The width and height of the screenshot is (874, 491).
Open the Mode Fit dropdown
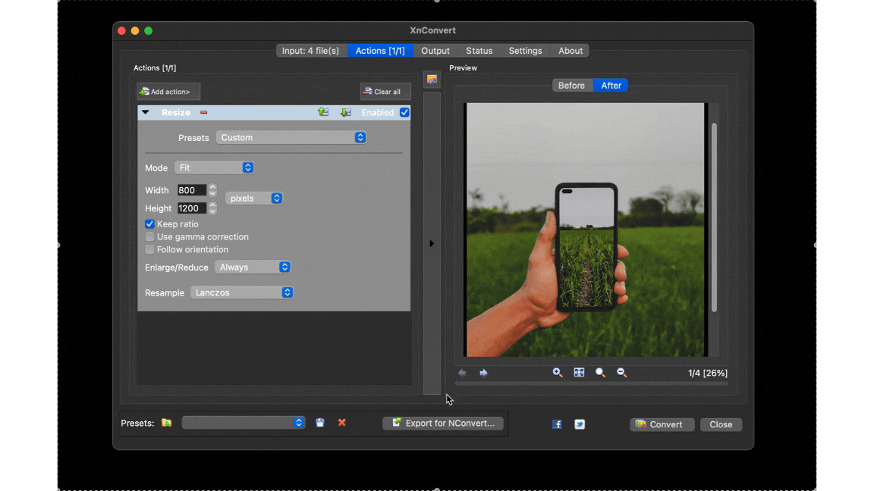tap(214, 167)
